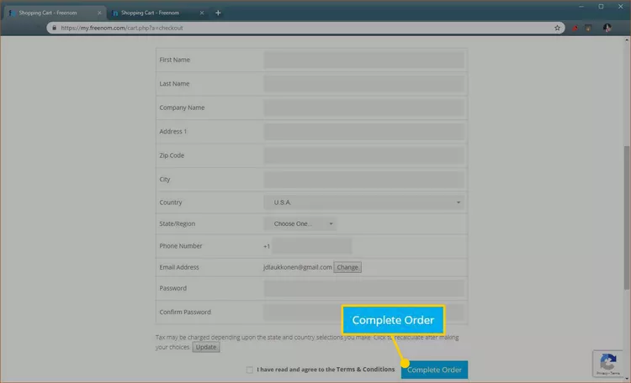Viewport: 631px width, 383px height.
Task: Open a new tab with the plus button
Action: (x=218, y=13)
